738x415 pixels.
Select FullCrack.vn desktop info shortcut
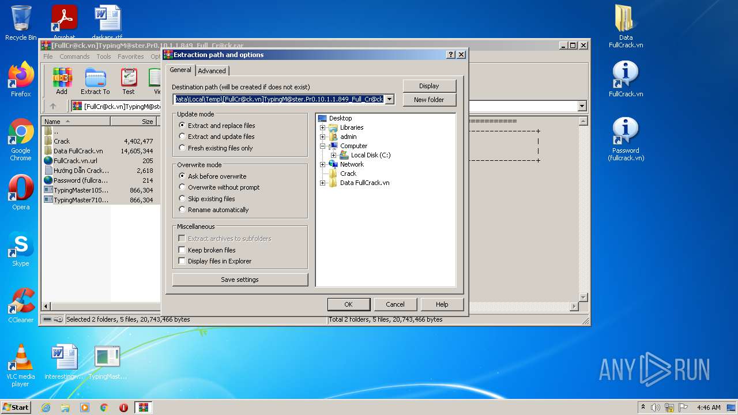coord(626,80)
